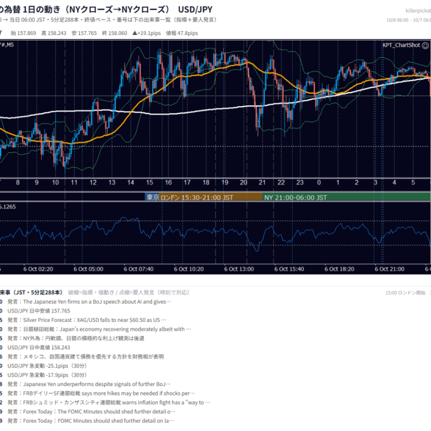The width and height of the screenshot is (431, 431).
Task: Open the 日銀植田総裁 Japan's economy item
Action: (100, 330)
